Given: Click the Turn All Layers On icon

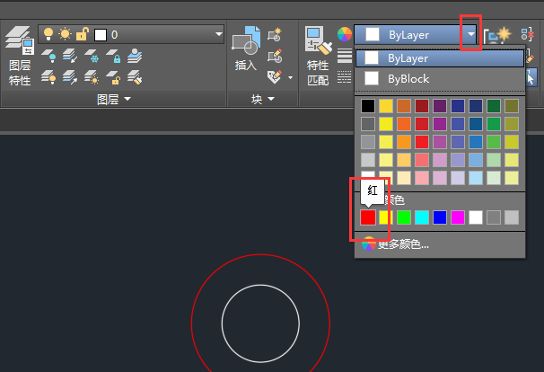Looking at the screenshot, I should click(x=48, y=77).
